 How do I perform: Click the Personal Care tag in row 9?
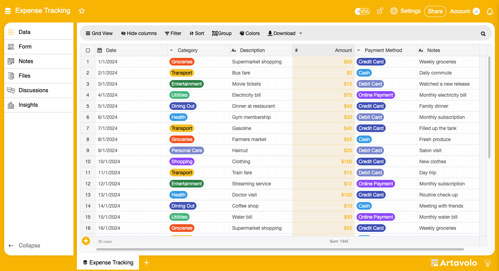187,150
